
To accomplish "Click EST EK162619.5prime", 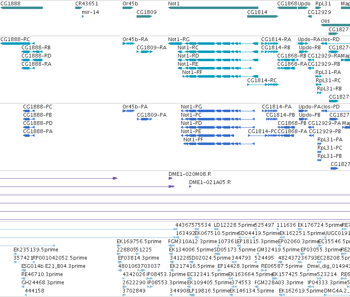I will [282, 295].
